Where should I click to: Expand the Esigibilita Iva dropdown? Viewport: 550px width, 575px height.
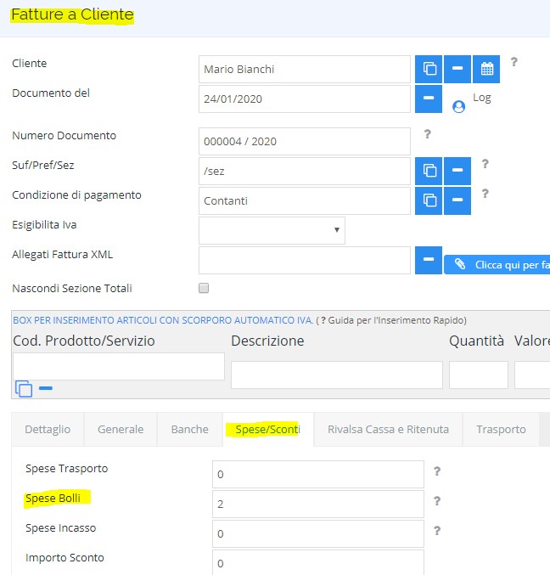click(x=272, y=230)
